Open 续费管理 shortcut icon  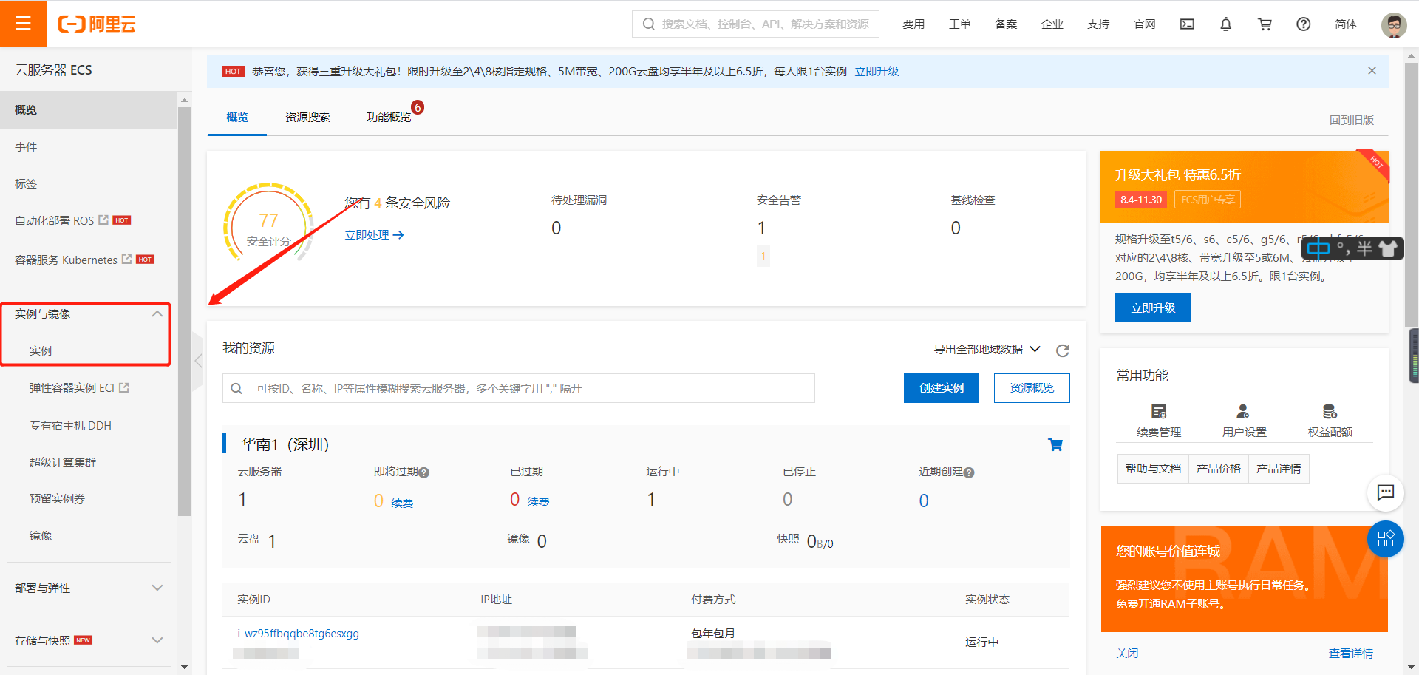click(1159, 411)
